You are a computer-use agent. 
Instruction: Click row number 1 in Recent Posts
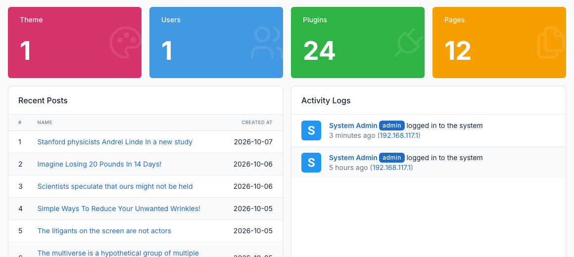click(x=20, y=142)
